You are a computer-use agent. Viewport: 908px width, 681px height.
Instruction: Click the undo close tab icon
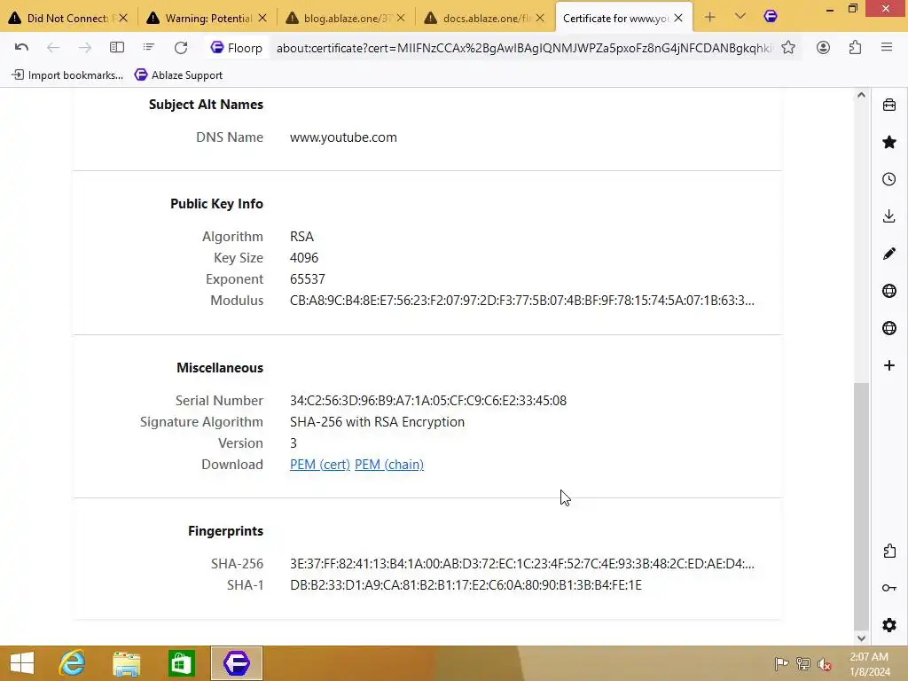21,48
